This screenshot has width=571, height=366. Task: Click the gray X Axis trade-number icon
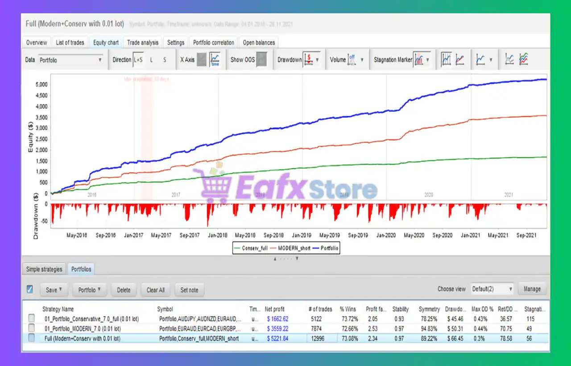202,59
